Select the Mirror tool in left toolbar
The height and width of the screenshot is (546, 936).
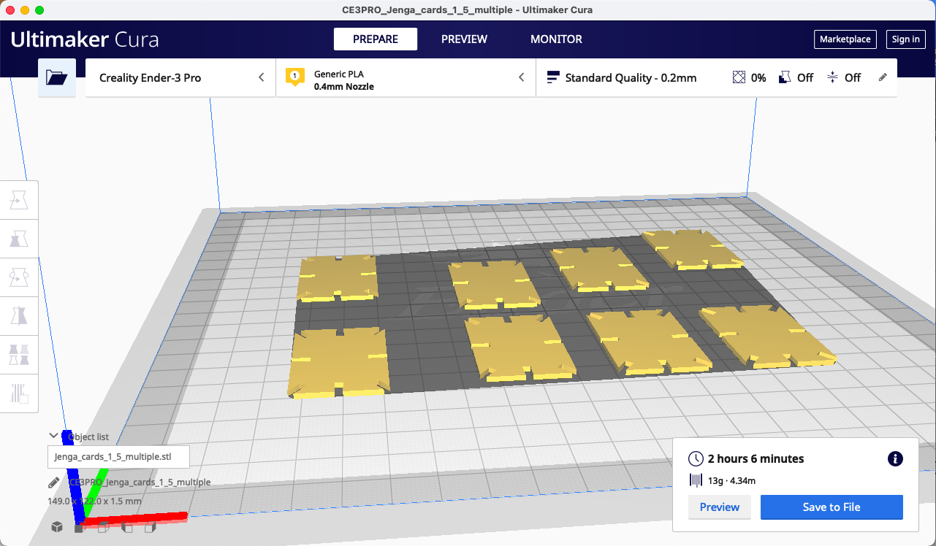coord(19,315)
